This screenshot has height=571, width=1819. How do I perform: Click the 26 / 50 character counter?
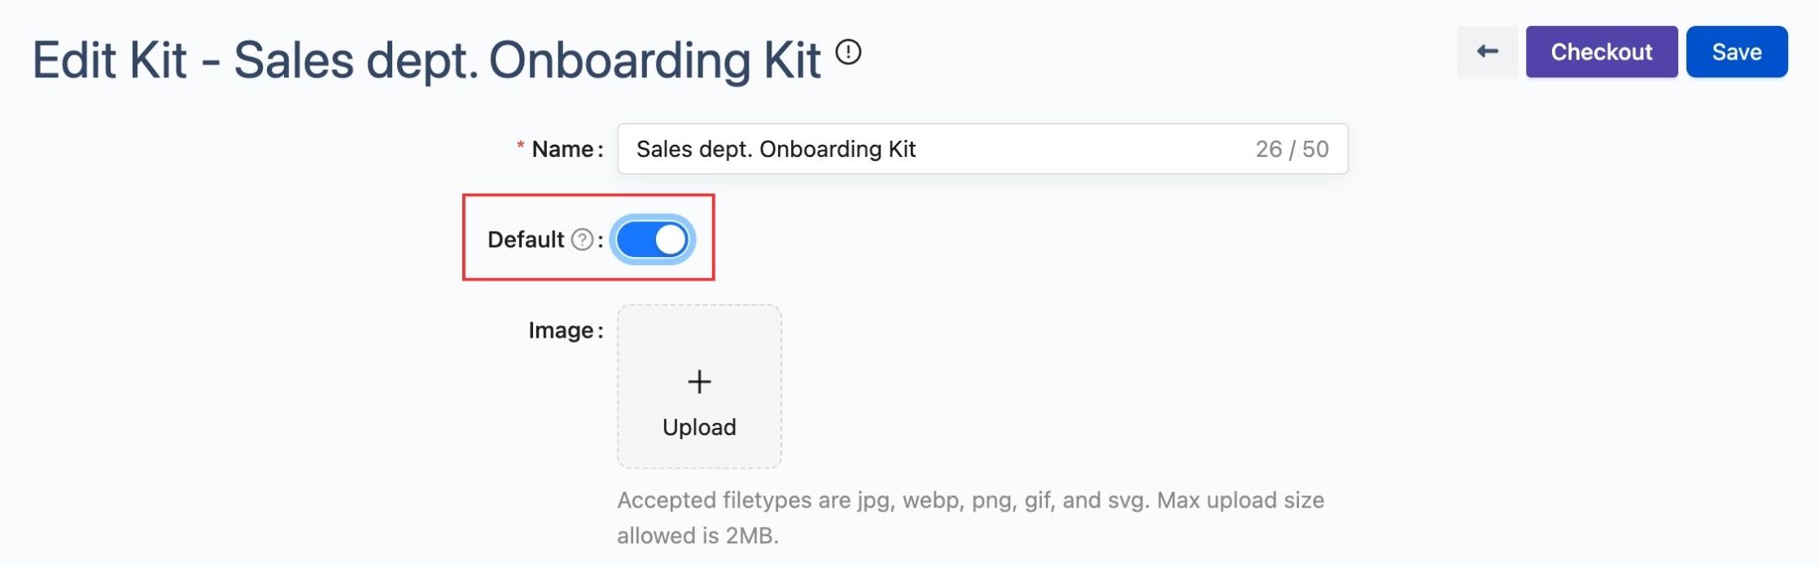coord(1292,149)
